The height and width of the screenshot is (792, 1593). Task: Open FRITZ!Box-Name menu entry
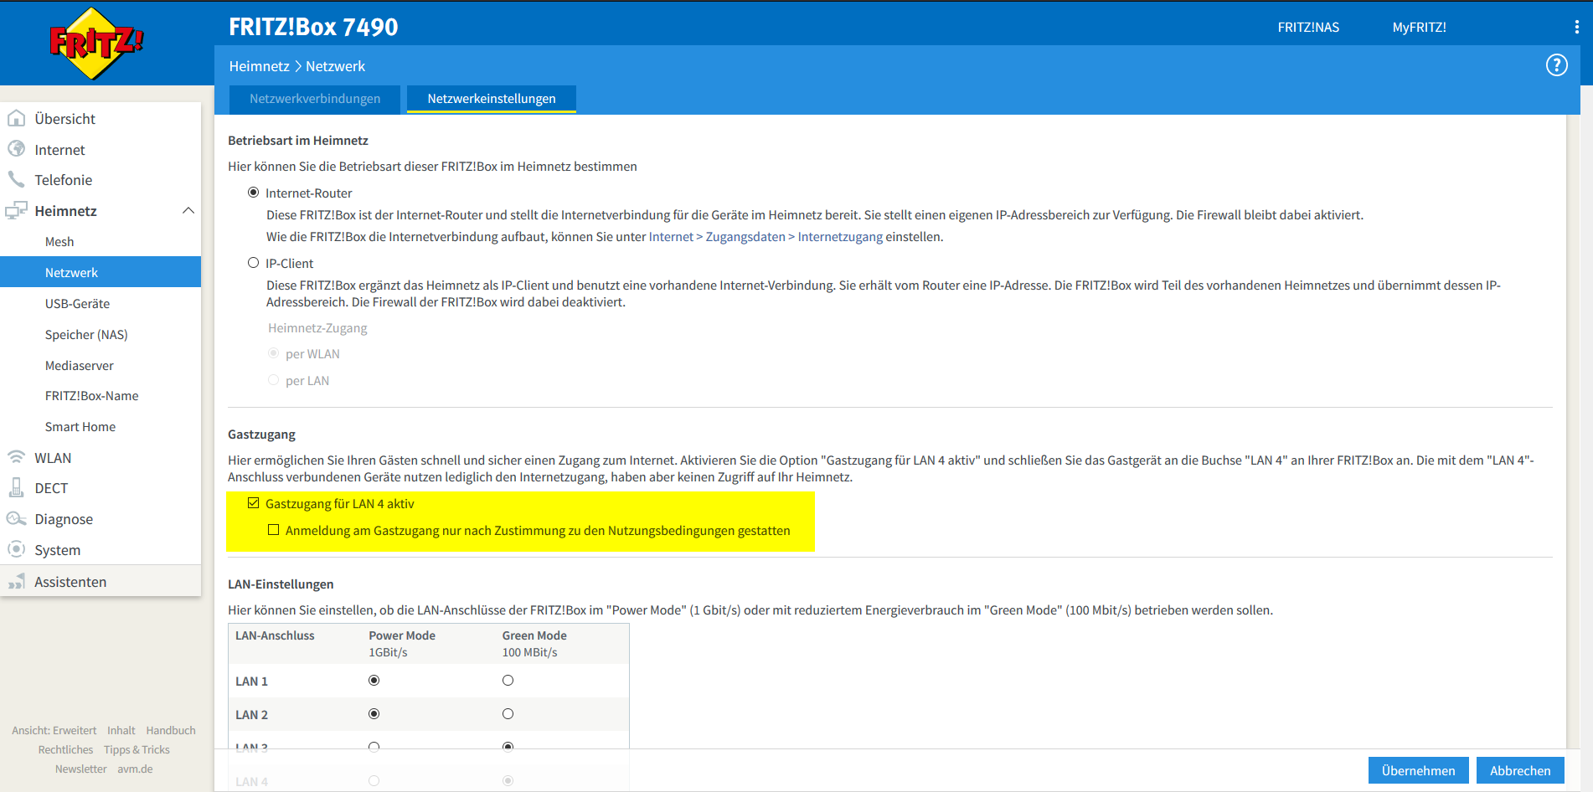(x=92, y=396)
